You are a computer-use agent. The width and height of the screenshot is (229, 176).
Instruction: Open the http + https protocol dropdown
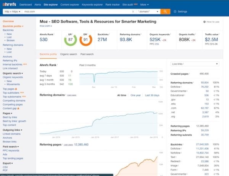[x=12, y=11]
